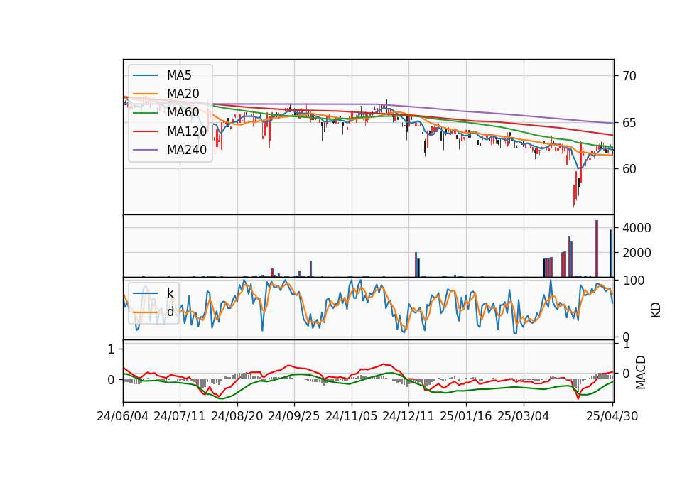Viewport: 682px width, 490px height.
Task: Click the 24/08/20 date axis label
Action: pyautogui.click(x=237, y=416)
